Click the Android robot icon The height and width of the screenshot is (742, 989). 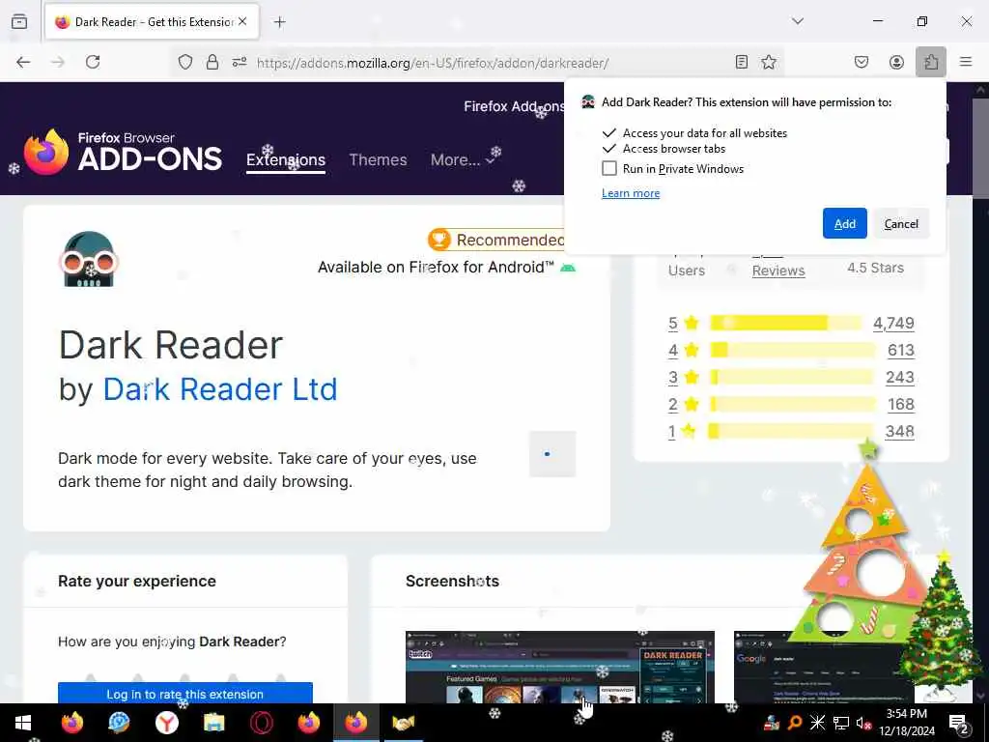tap(568, 268)
